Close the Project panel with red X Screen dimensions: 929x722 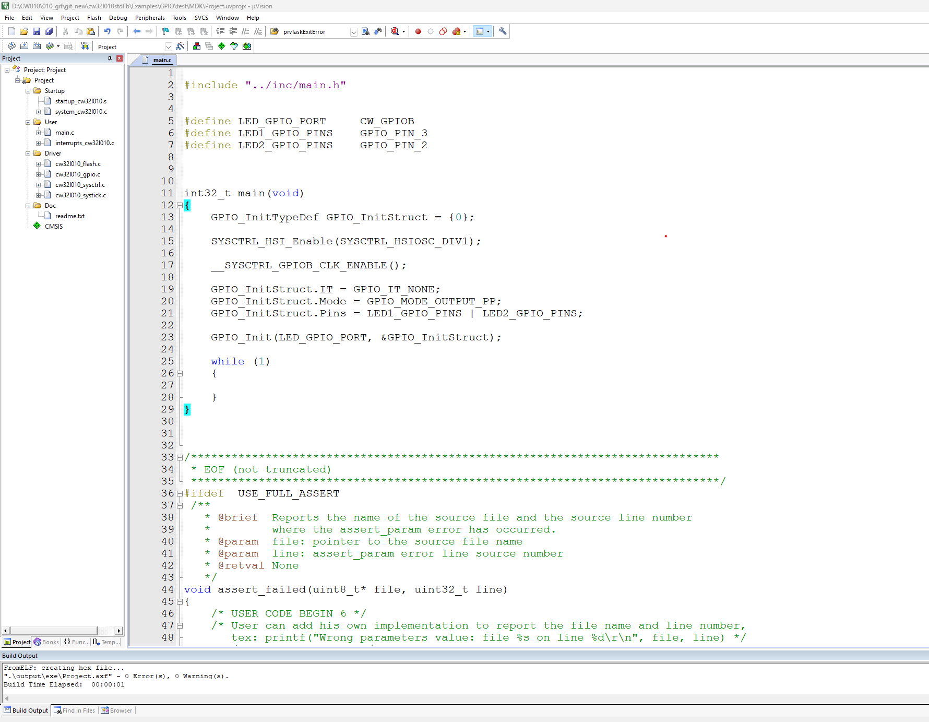[x=120, y=58]
